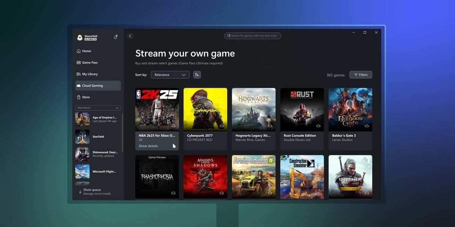
Task: Click cloud icon on Phasmophobia cover
Action: pyautogui.click(x=173, y=193)
